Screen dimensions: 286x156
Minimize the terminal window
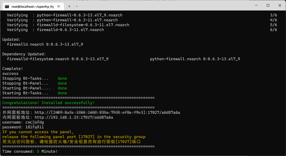point(256,5)
